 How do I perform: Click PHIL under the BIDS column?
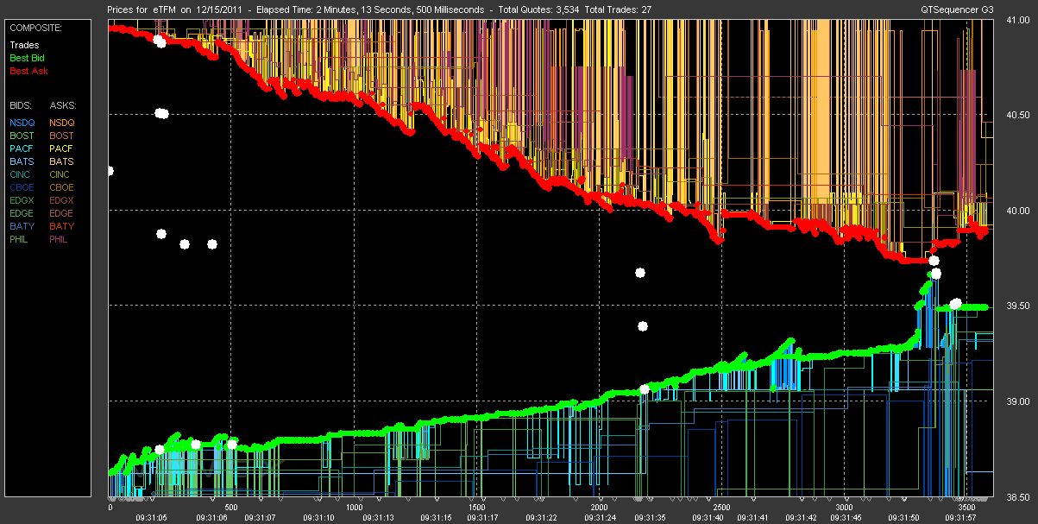tap(21, 239)
